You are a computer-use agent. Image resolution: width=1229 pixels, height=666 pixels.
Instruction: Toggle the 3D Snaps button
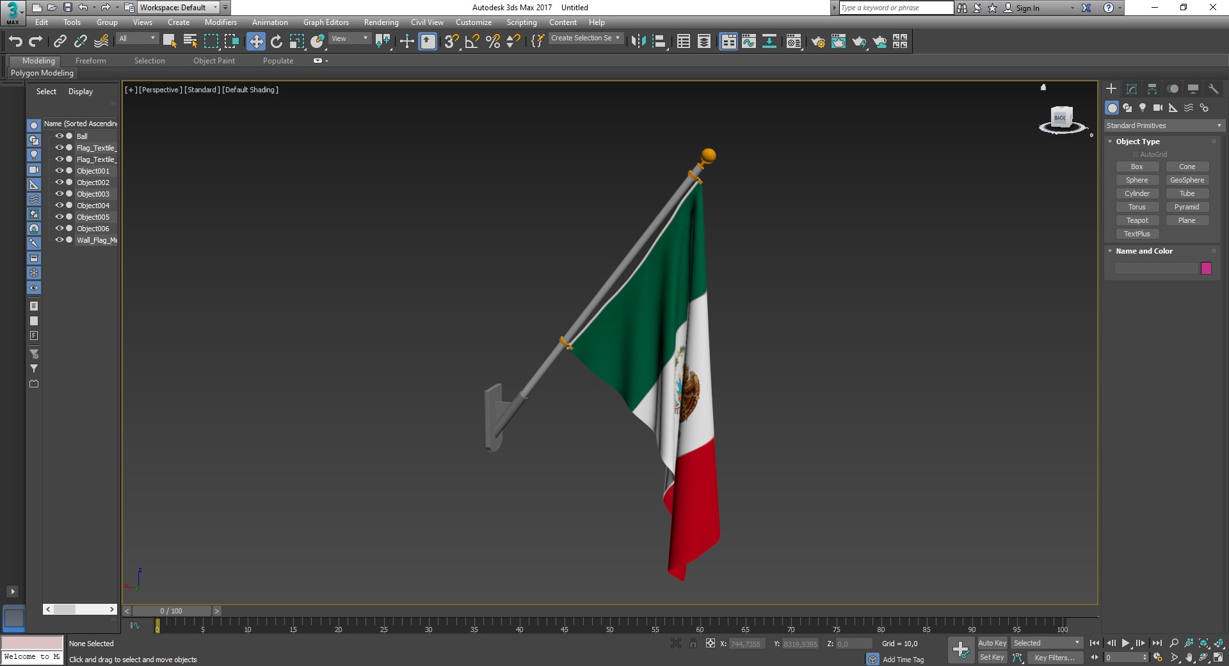[451, 42]
